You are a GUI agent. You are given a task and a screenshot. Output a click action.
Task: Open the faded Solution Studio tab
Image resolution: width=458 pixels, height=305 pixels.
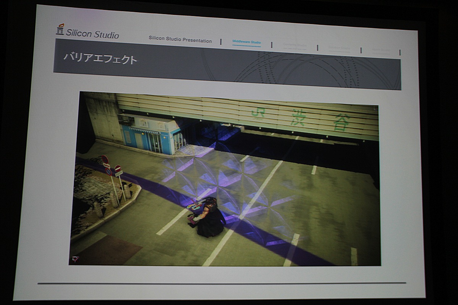[339, 48]
